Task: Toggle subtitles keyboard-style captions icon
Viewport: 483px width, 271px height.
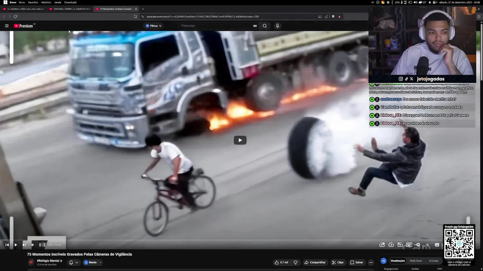Action: pyautogui.click(x=409, y=245)
